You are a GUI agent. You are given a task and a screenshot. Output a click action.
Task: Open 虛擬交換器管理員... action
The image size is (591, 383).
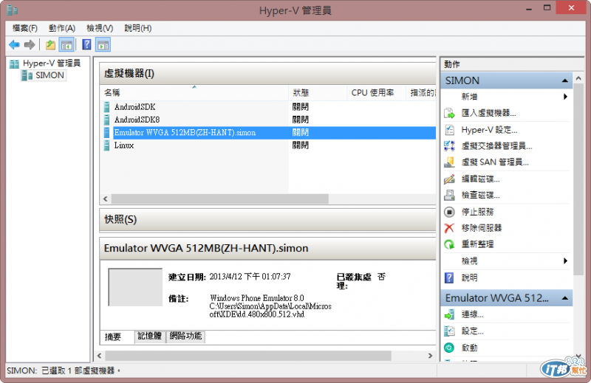point(496,145)
